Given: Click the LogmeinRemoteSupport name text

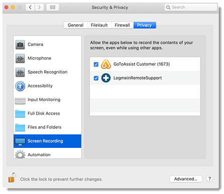Looking at the screenshot, I should click(137, 78).
